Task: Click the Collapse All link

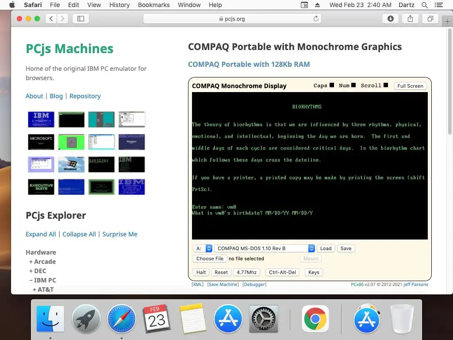Action: coord(79,234)
